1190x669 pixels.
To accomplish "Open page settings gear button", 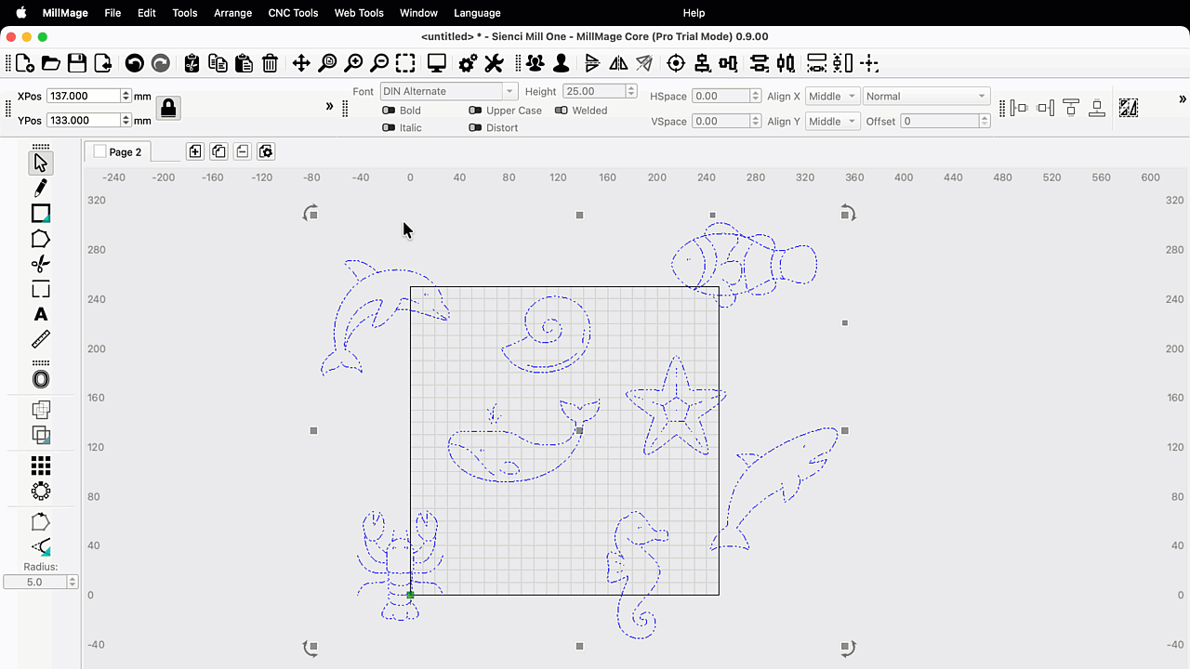I will tap(266, 151).
